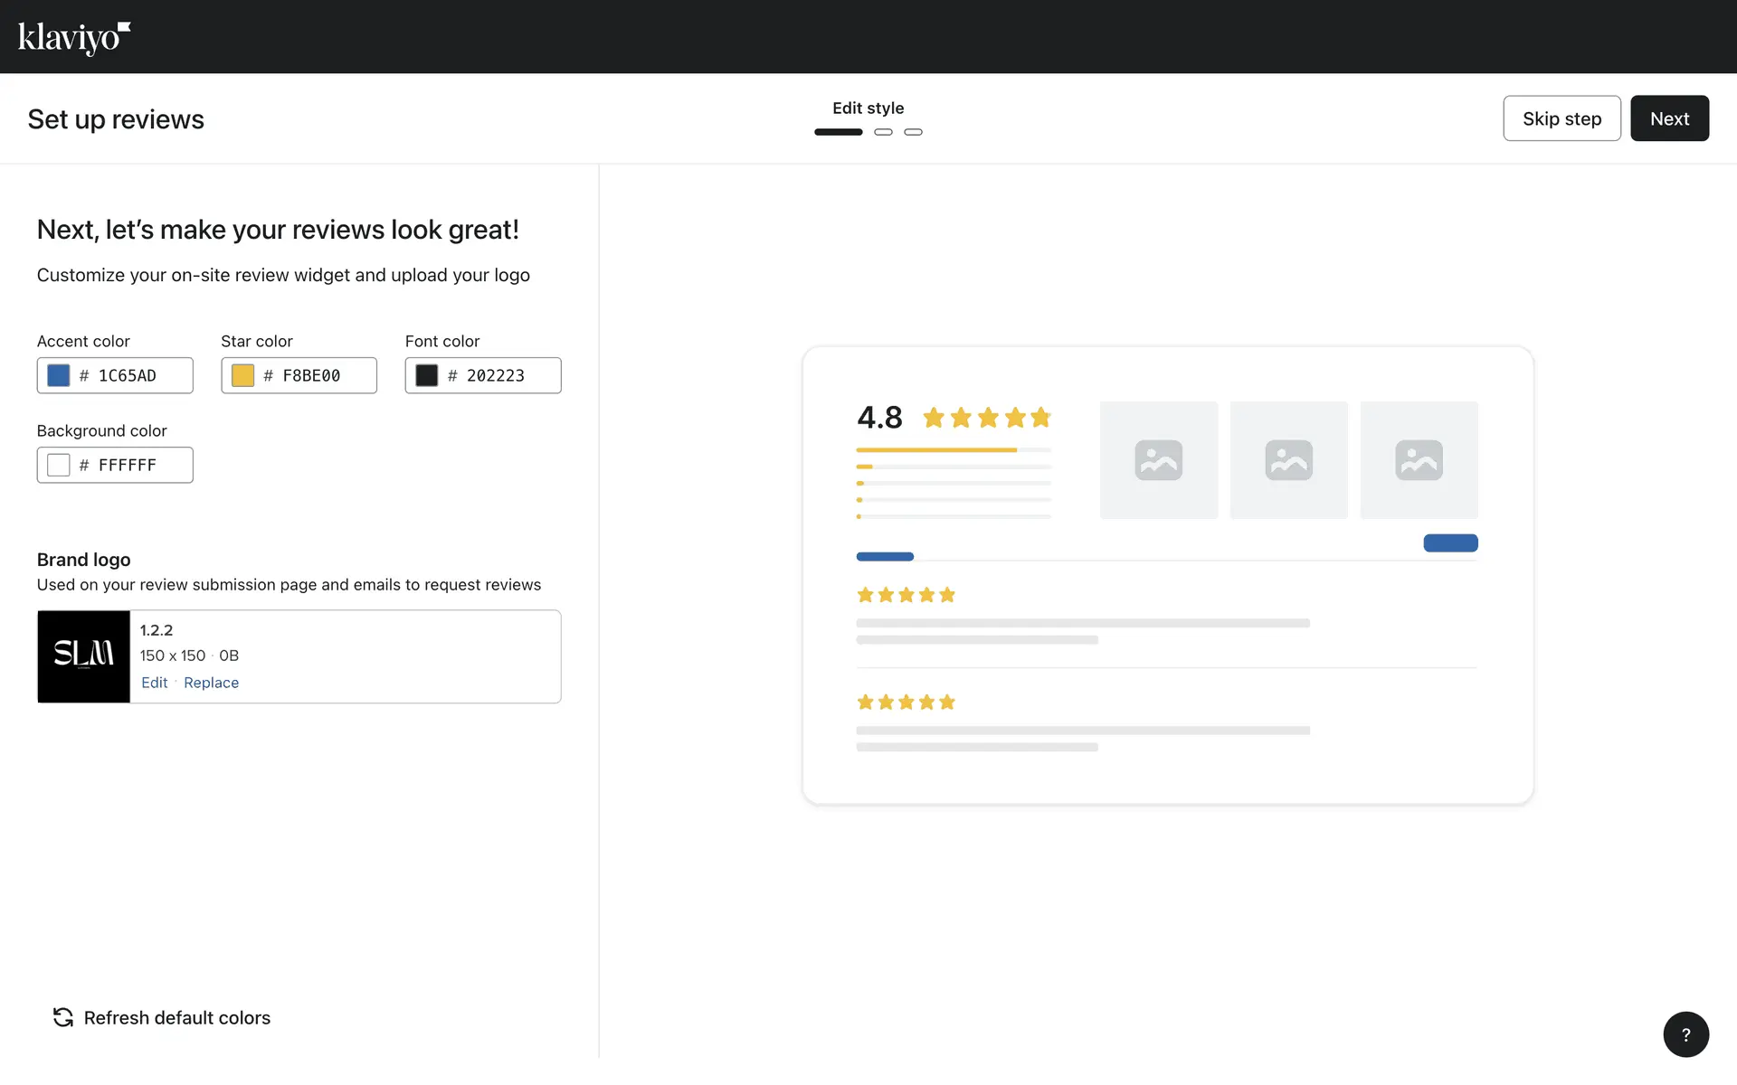Select the second step progress indicator

pos(883,132)
